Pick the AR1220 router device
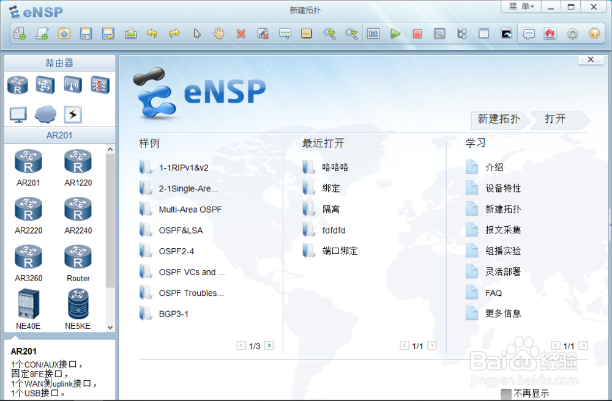Viewport: 612px width, 401px height. point(78,168)
